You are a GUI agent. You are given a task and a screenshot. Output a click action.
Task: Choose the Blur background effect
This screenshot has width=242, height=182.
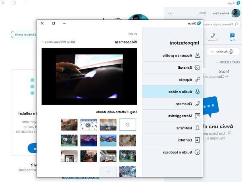pyautogui.click(x=108, y=125)
